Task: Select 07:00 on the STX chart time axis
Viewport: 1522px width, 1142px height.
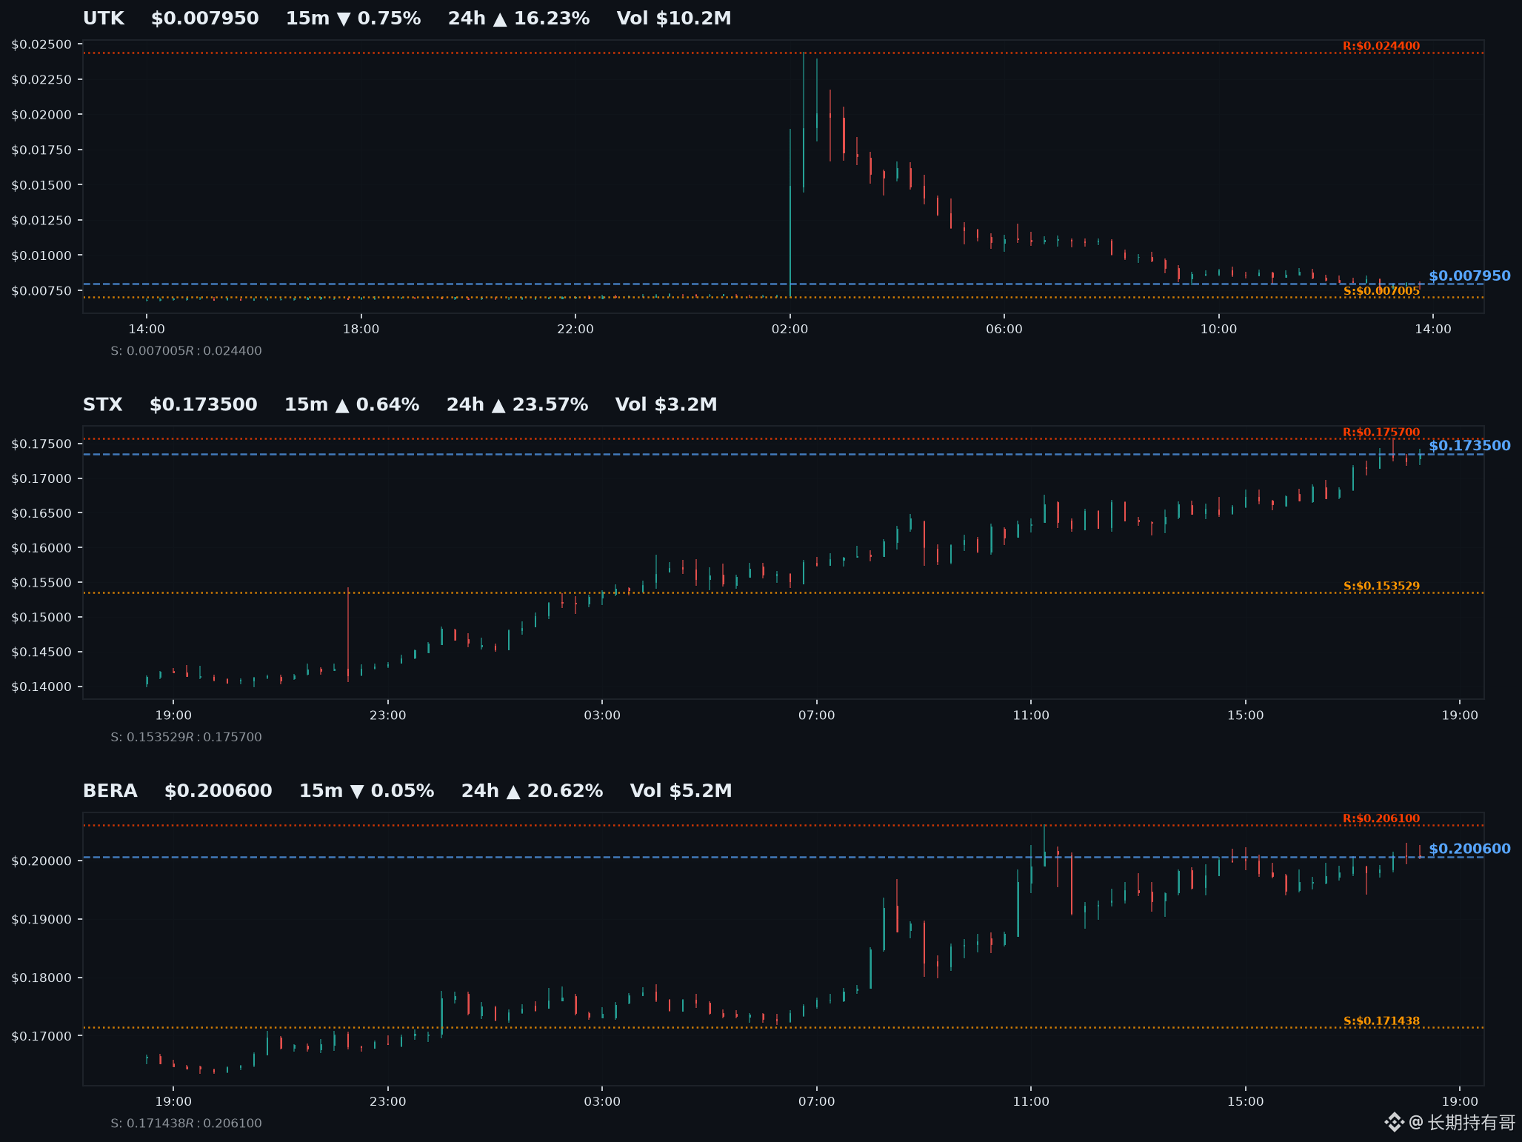Action: tap(816, 715)
